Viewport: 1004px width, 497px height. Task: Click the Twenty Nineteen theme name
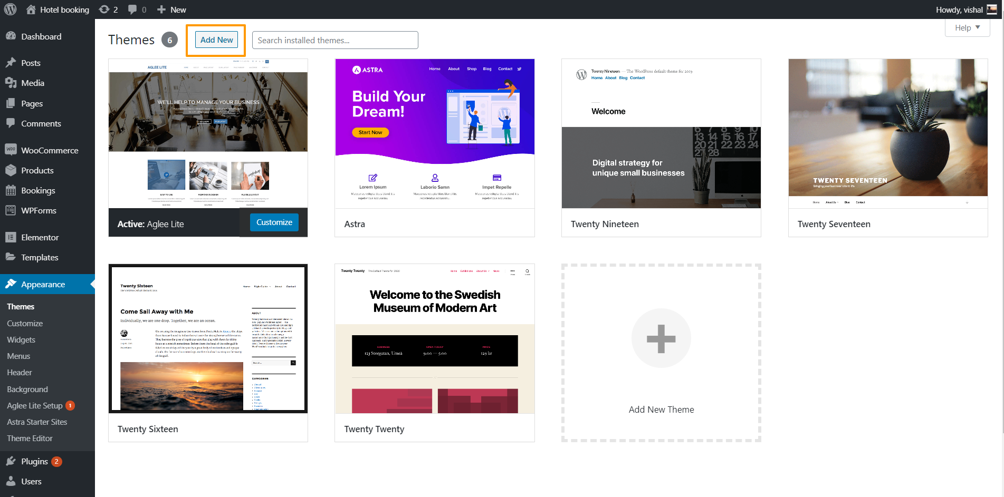click(x=605, y=224)
